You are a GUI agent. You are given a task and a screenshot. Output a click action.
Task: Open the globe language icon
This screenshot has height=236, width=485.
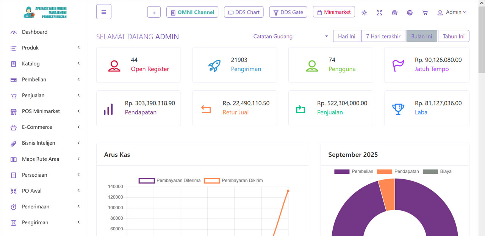[x=410, y=12]
